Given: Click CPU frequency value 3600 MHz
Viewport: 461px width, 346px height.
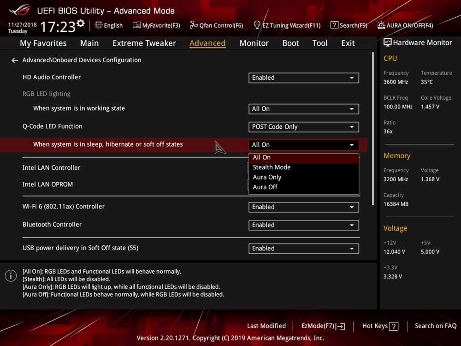Looking at the screenshot, I should pyautogui.click(x=396, y=82).
